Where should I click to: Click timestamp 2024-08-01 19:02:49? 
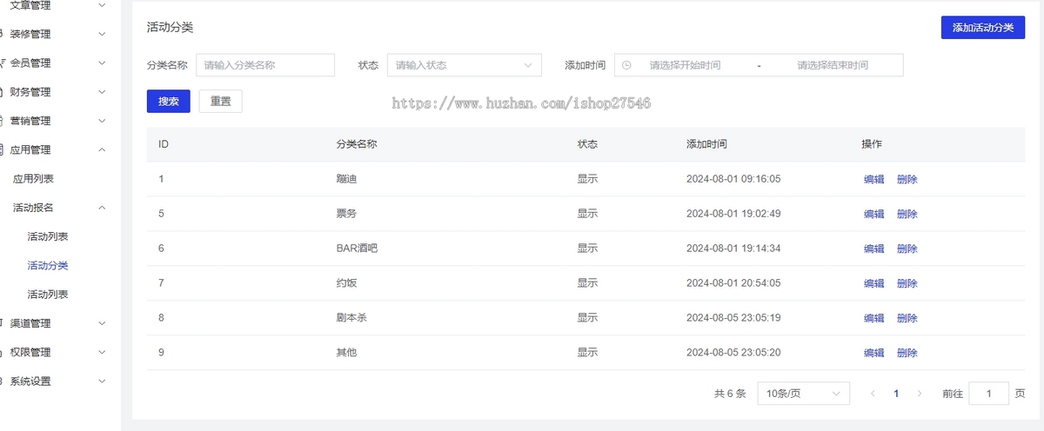pos(733,214)
